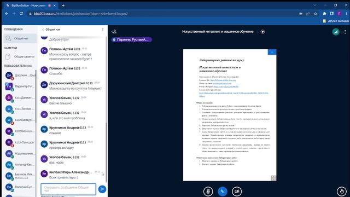Close the BigBlueButton browser tab
The height and width of the screenshot is (197, 350).
(55, 5)
